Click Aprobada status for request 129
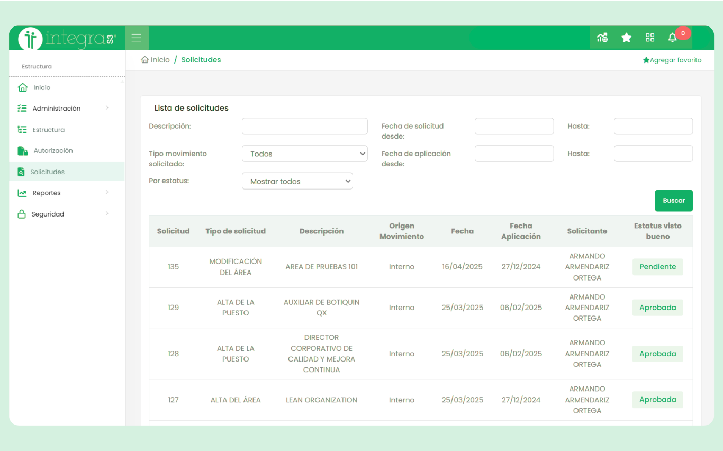The image size is (723, 451). [x=658, y=308]
